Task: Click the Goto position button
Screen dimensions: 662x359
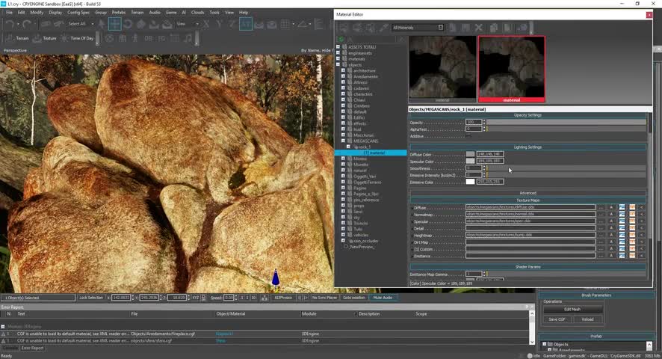Action: tap(356, 298)
